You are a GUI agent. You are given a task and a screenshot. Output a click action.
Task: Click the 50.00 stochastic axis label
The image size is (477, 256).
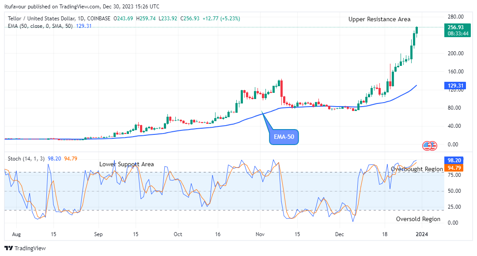point(454,191)
